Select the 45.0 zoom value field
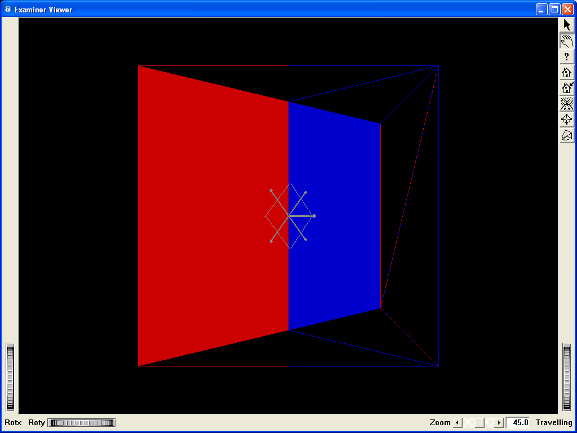Screen dimensions: 577x433 pyautogui.click(x=517, y=422)
